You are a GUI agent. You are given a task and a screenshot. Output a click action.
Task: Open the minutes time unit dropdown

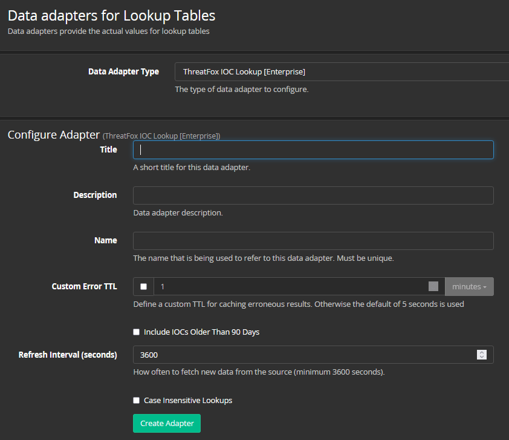point(469,287)
